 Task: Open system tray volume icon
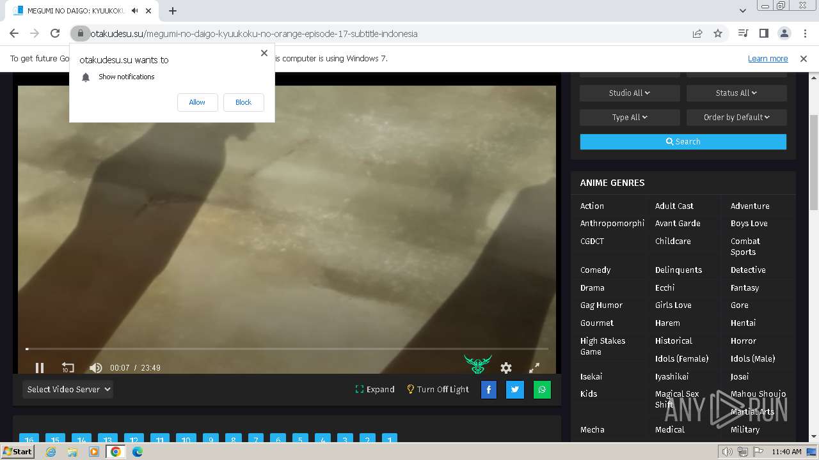click(728, 452)
